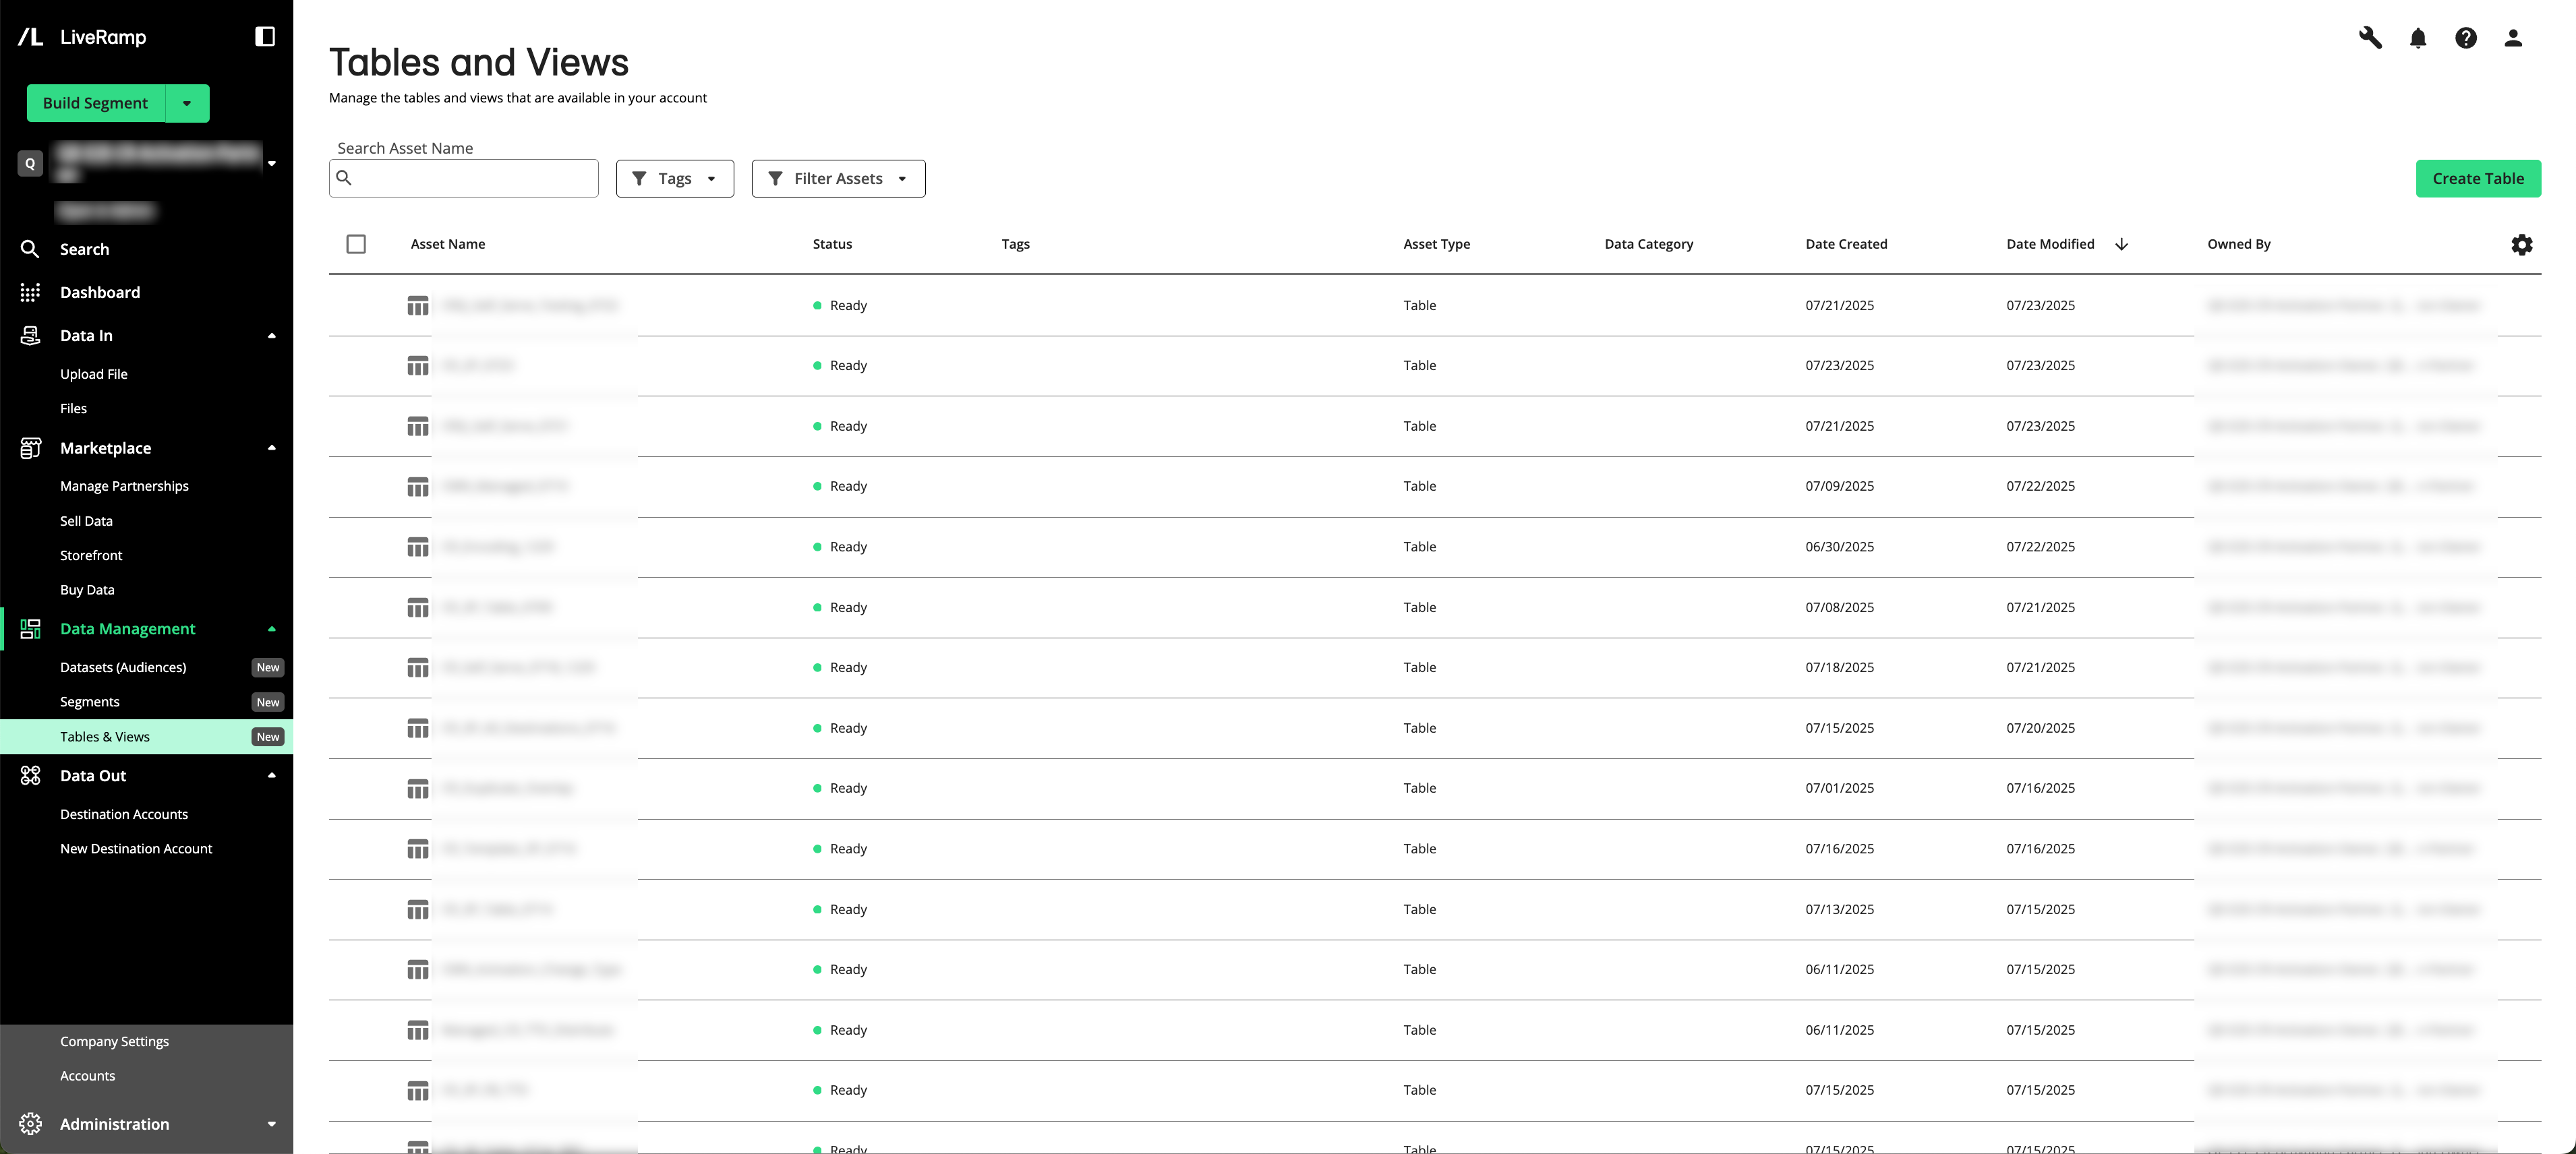Click the sort arrow beside Date Modified
The width and height of the screenshot is (2576, 1154).
point(2121,244)
